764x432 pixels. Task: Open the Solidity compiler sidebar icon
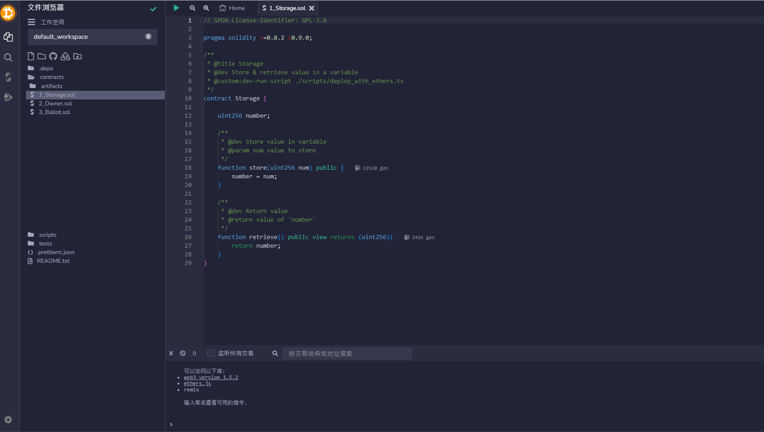pos(8,77)
